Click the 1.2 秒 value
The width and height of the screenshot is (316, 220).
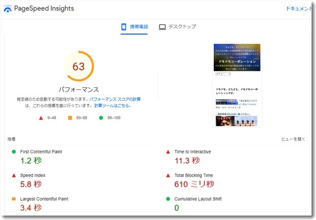coord(31,161)
